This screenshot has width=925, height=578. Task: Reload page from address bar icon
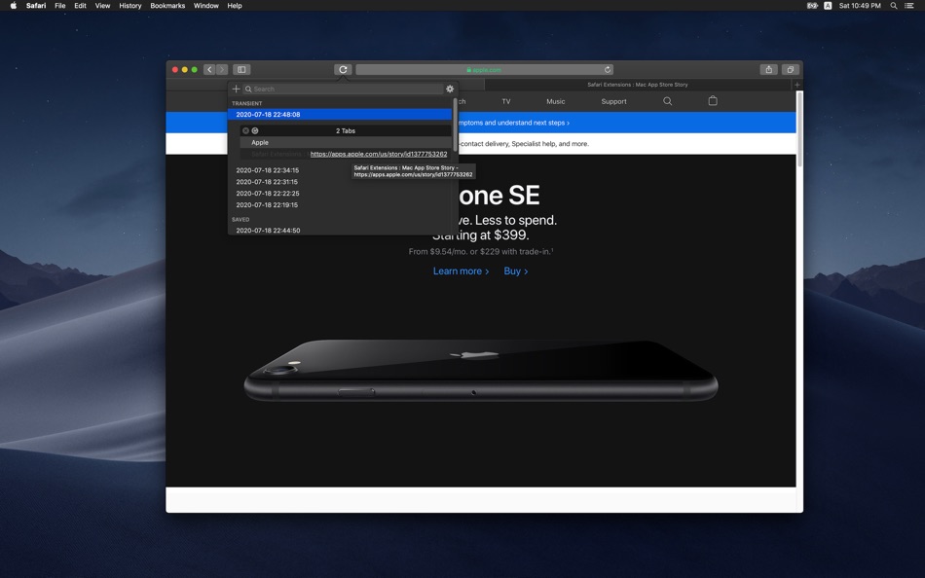pyautogui.click(x=607, y=70)
